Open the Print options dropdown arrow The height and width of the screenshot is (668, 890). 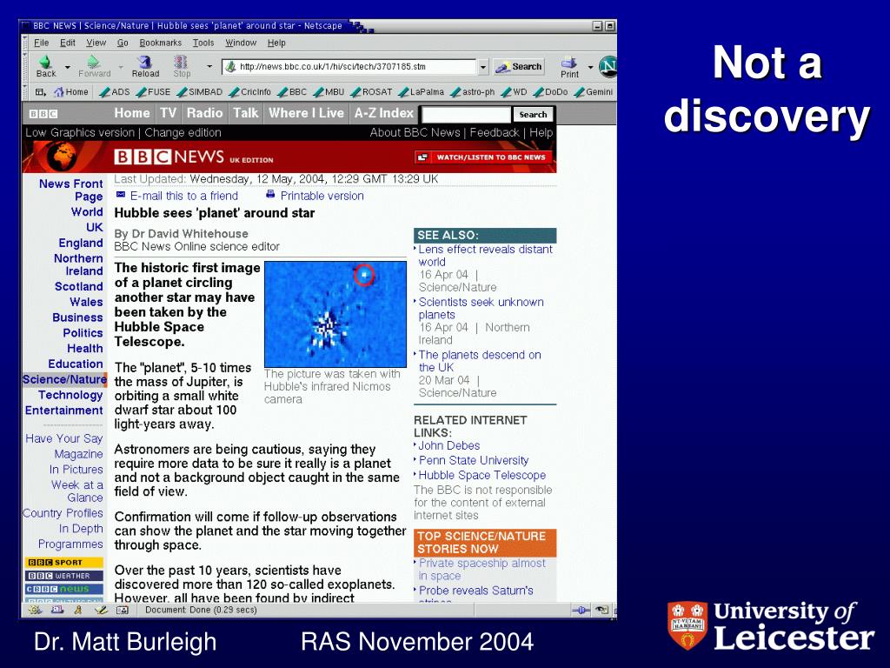point(590,67)
